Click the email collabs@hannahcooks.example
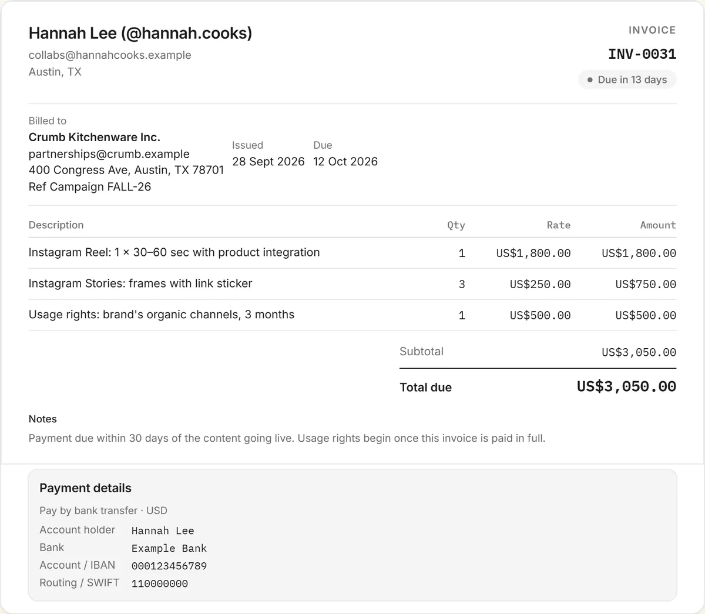Viewport: 705px width, 614px height. click(x=110, y=55)
